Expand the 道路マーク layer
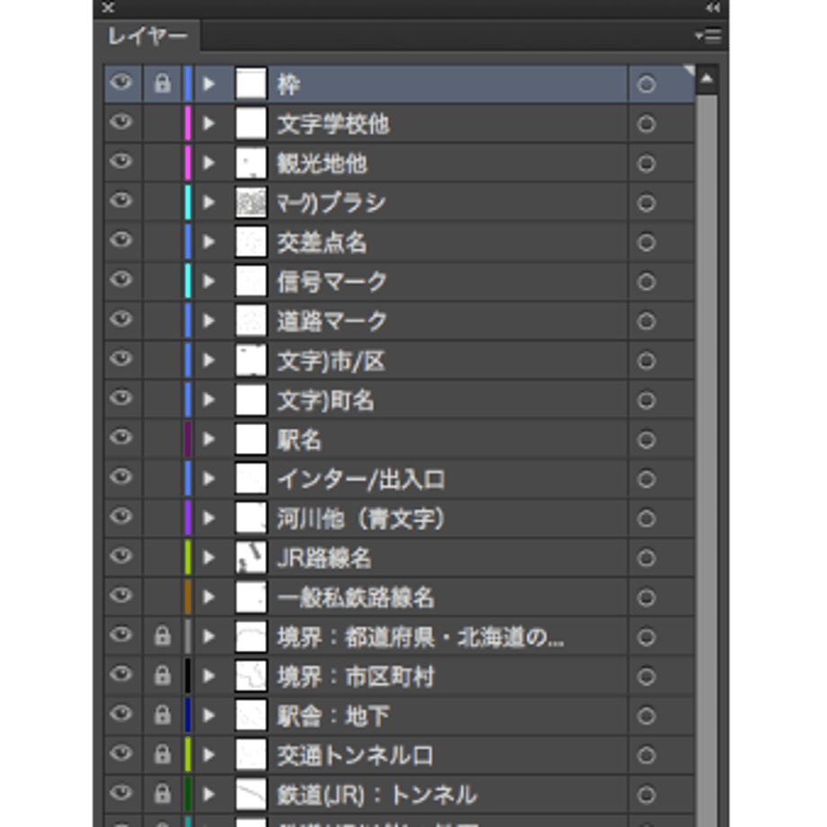 209,321
